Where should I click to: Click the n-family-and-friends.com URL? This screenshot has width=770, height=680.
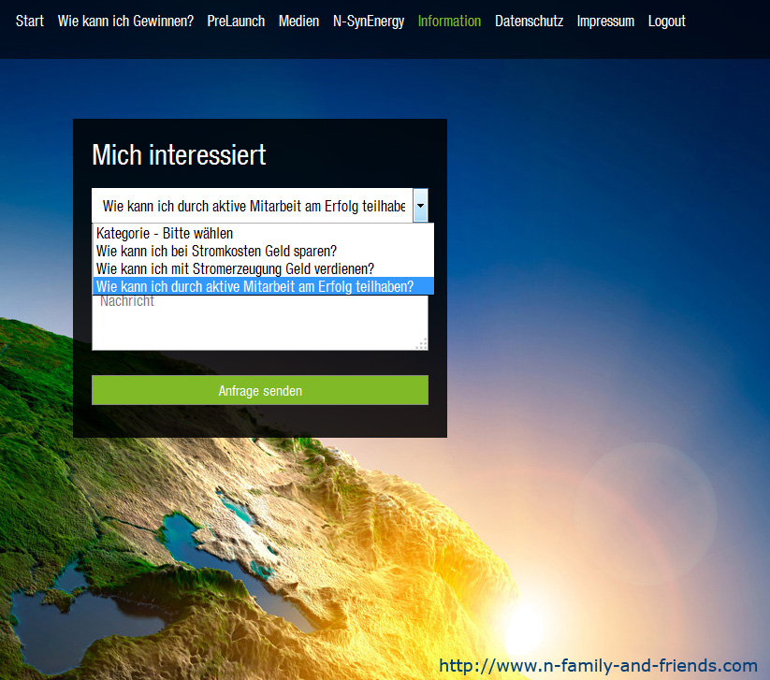598,666
